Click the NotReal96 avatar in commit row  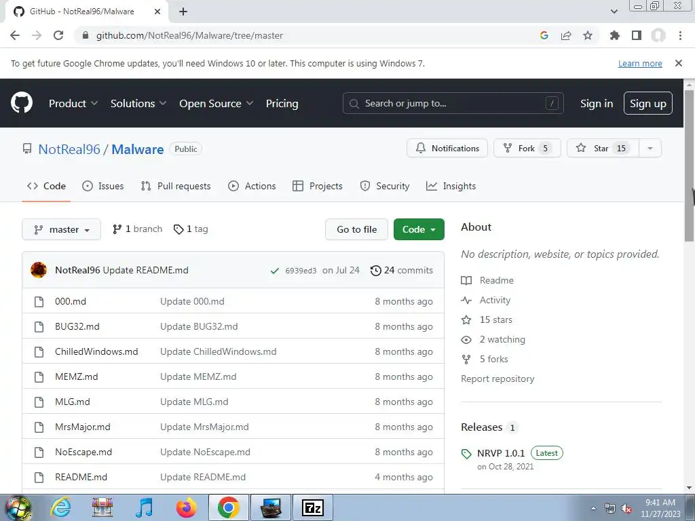coord(39,270)
